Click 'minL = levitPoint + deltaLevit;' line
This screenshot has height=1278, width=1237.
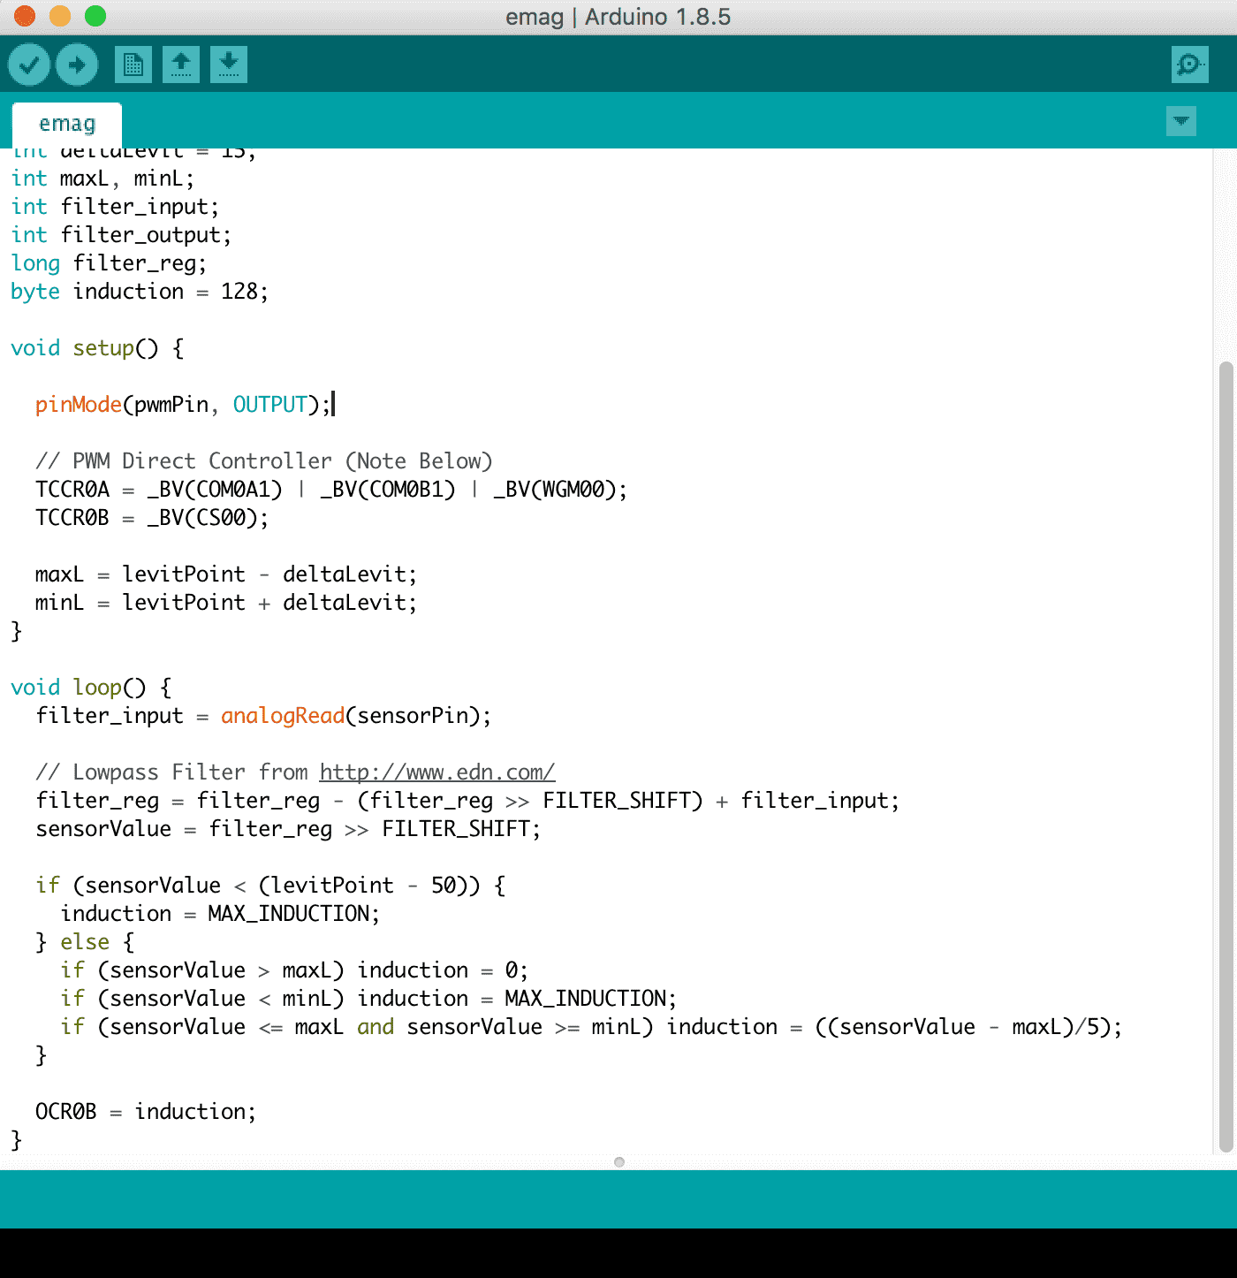coord(226,603)
